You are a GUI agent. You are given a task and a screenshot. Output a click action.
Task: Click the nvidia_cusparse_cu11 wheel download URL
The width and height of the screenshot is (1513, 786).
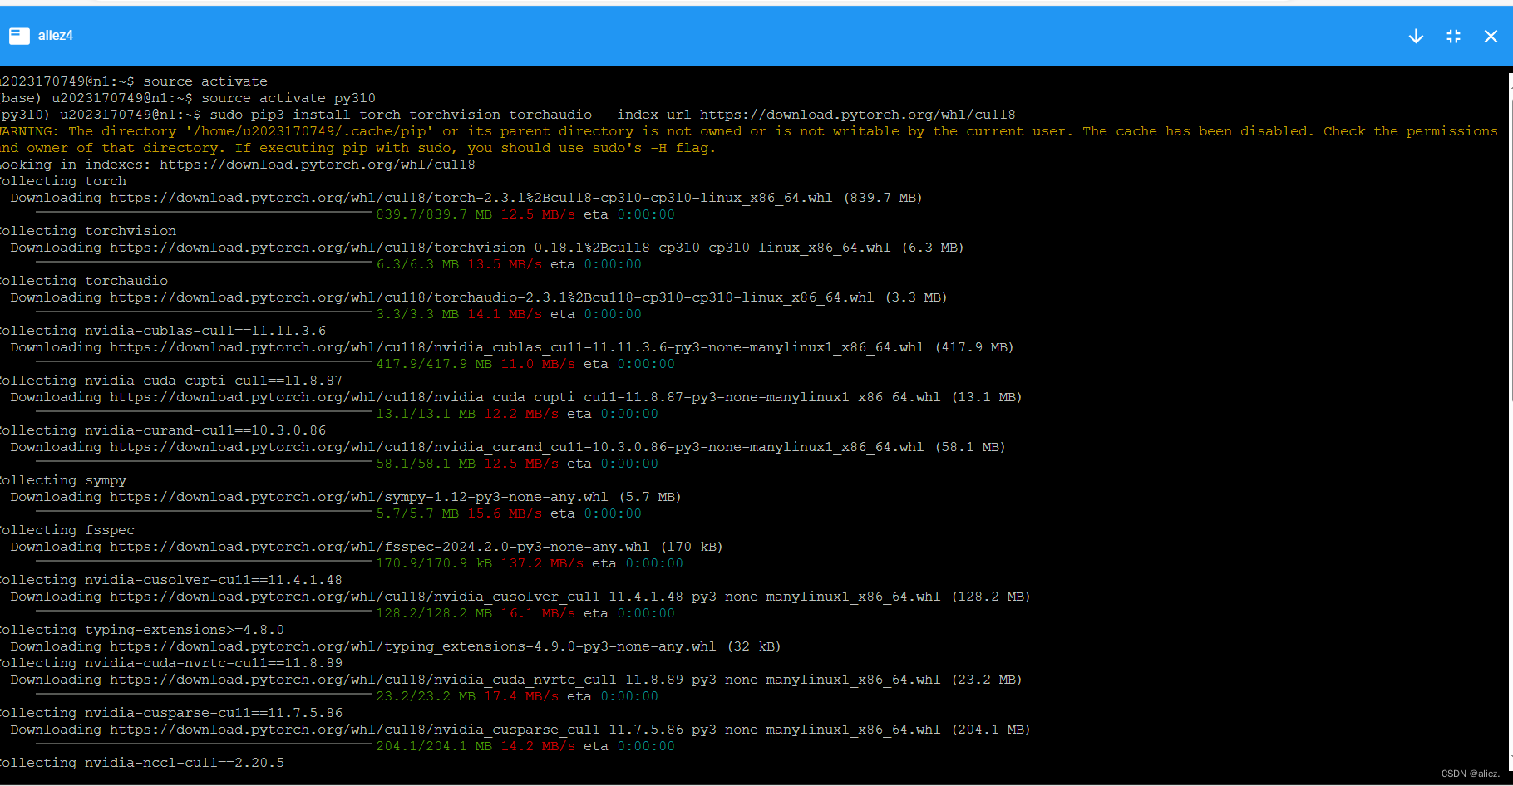525,730
